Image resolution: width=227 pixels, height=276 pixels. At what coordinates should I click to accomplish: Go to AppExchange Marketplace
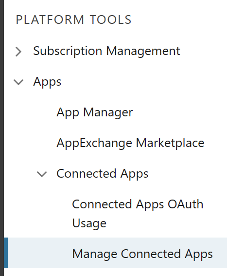pyautogui.click(x=130, y=143)
